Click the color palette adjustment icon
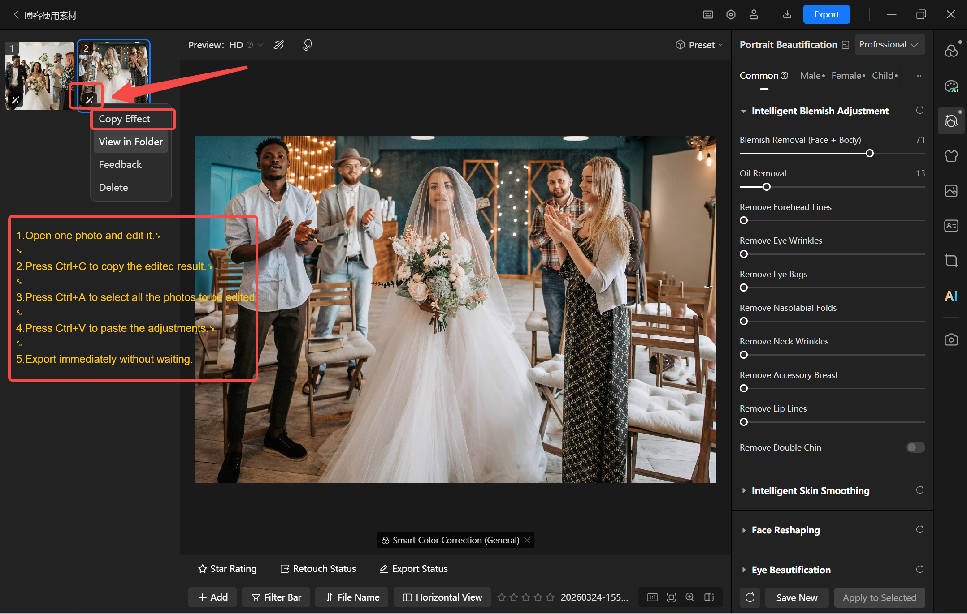The width and height of the screenshot is (967, 614). click(x=951, y=86)
